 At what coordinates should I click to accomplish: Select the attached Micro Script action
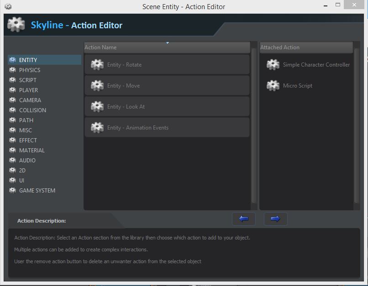(x=306, y=86)
